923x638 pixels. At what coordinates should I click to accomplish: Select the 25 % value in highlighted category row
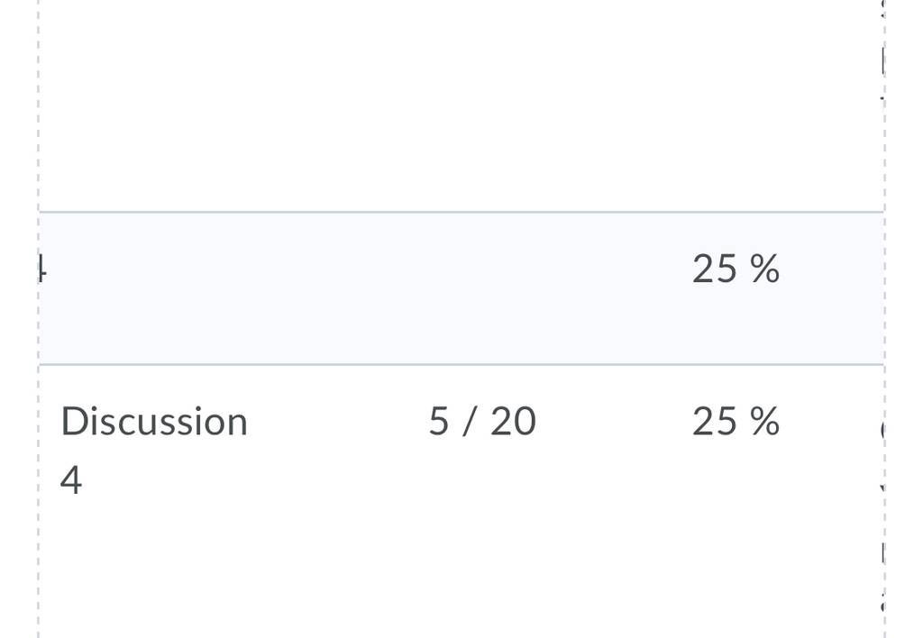click(x=736, y=269)
